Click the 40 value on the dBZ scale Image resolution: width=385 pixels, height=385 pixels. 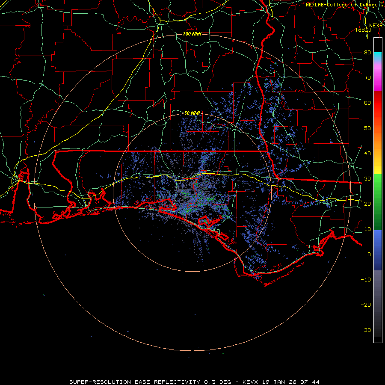367,154
